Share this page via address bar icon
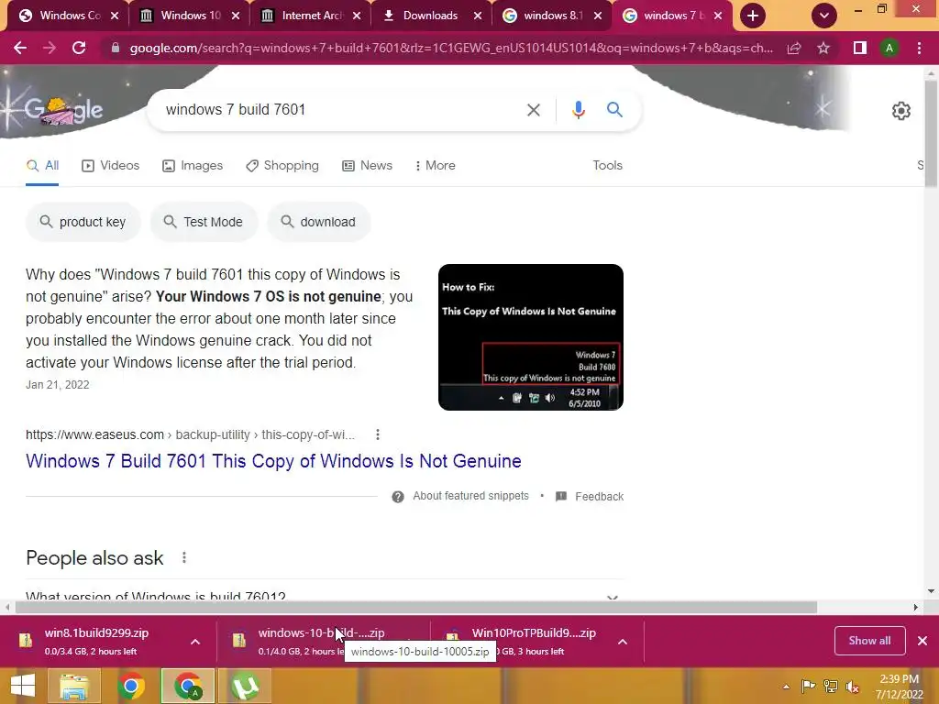Viewport: 939px width, 704px height. (x=794, y=48)
